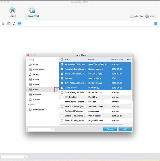Click publish date 2015-03-30

pos(117,116)
